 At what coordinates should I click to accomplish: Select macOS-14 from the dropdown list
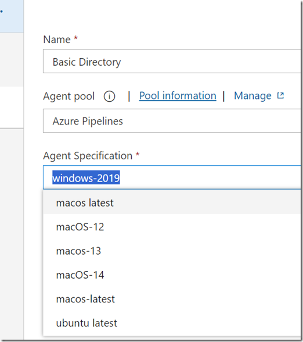pyautogui.click(x=172, y=275)
